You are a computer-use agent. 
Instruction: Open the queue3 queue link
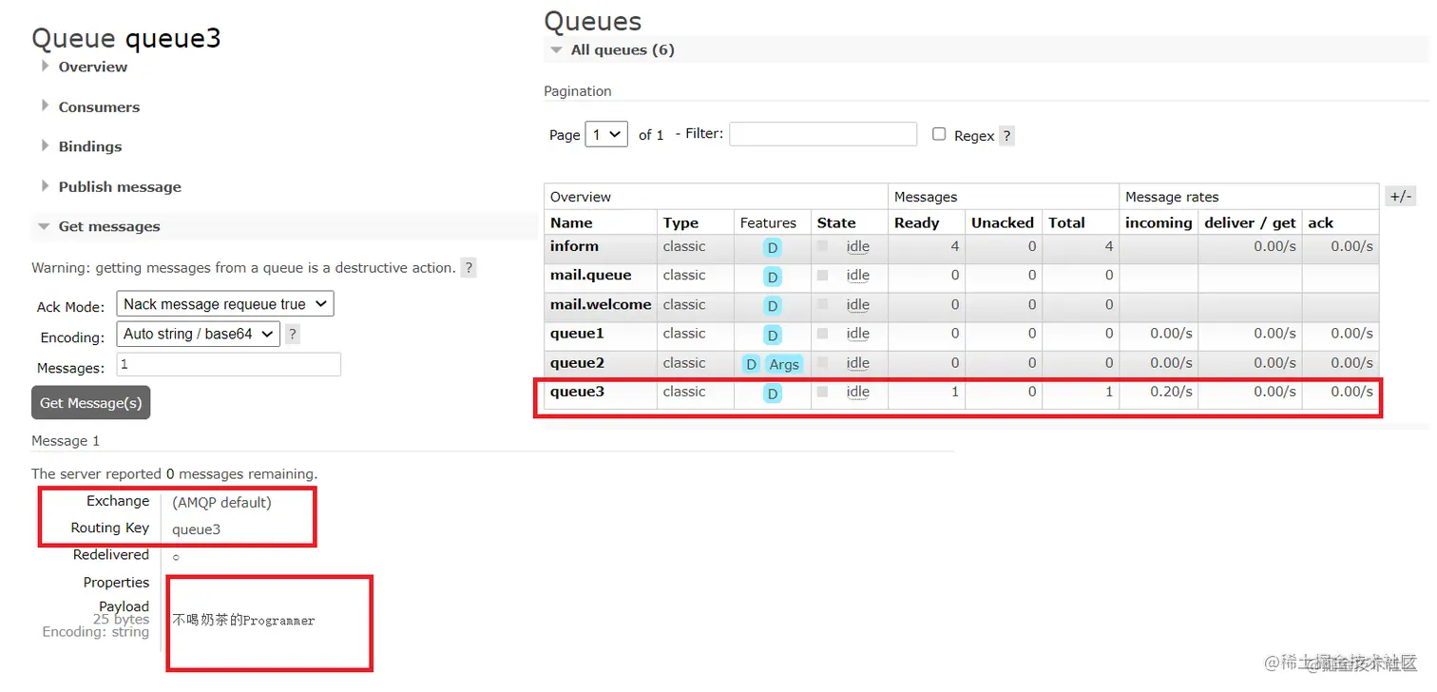pyautogui.click(x=577, y=392)
